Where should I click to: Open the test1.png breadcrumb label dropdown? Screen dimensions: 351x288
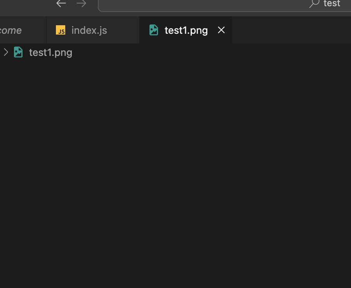pyautogui.click(x=50, y=52)
